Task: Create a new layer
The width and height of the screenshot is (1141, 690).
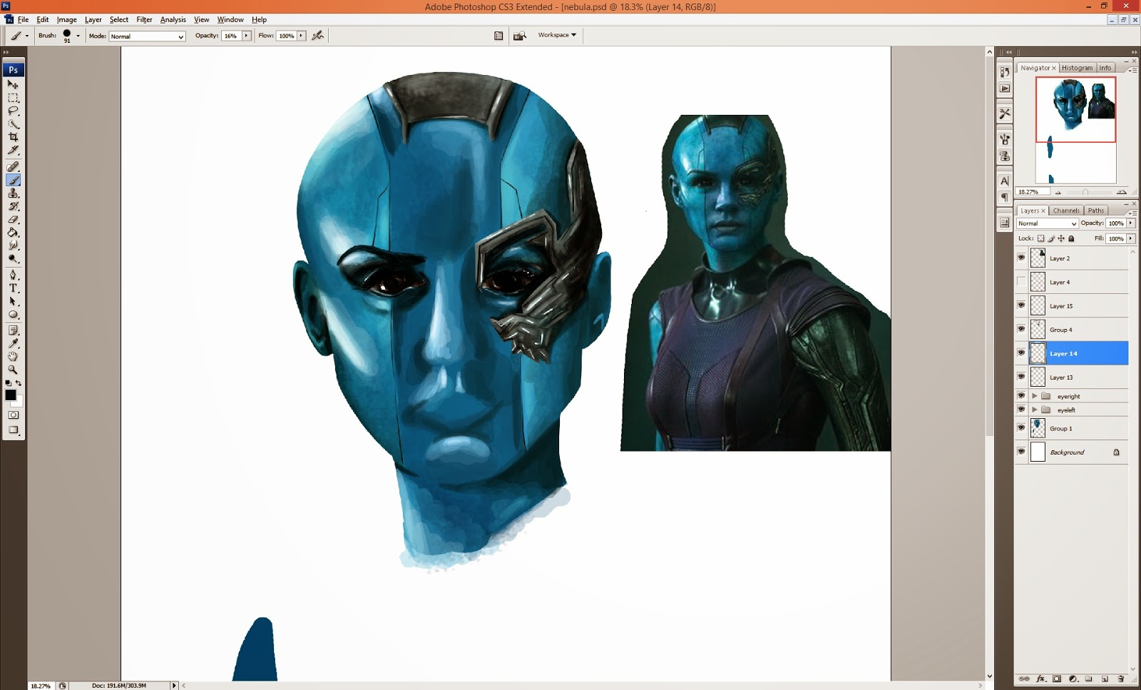Action: click(x=1105, y=679)
